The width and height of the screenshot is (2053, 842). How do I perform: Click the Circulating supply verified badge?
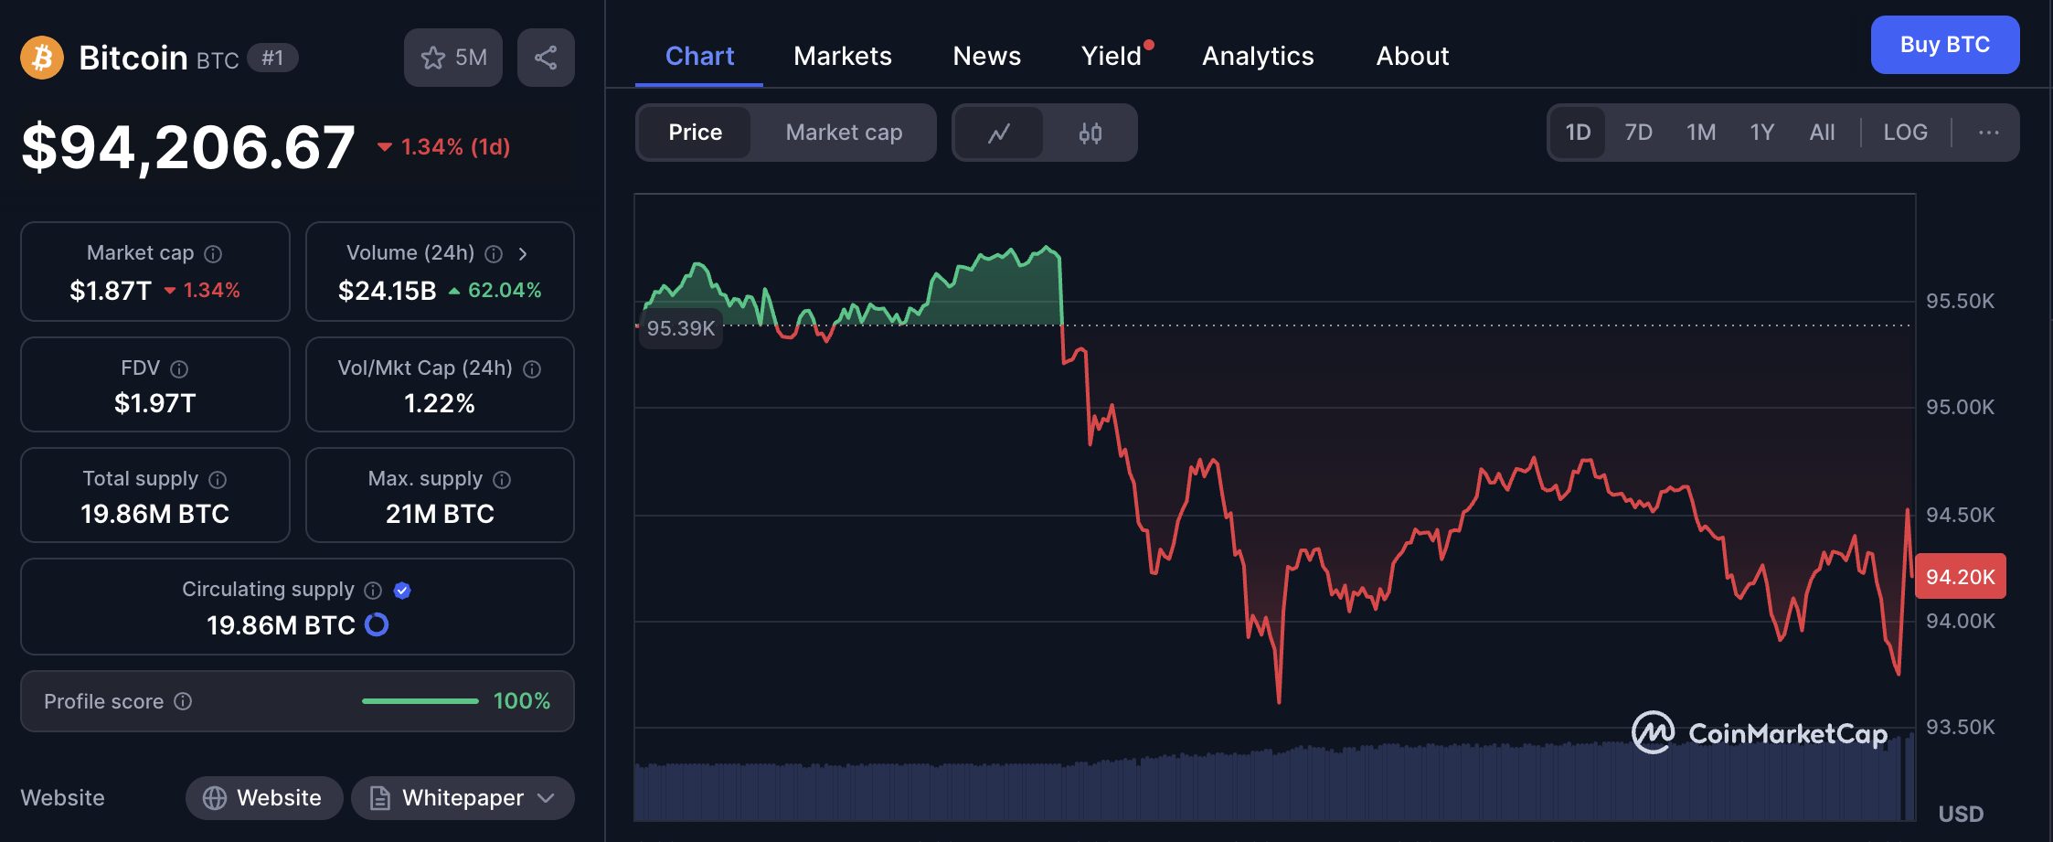401,590
